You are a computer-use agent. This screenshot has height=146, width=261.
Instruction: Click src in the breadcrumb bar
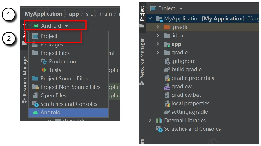[x=89, y=14]
